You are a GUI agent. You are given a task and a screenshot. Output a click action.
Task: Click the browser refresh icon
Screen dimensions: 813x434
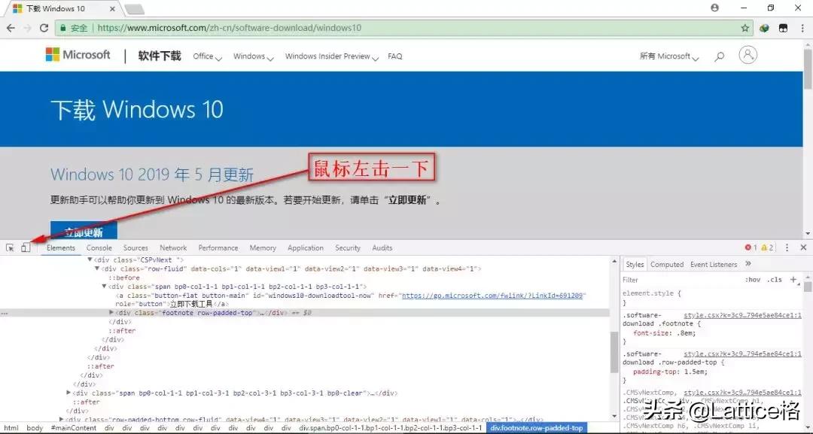(x=44, y=27)
